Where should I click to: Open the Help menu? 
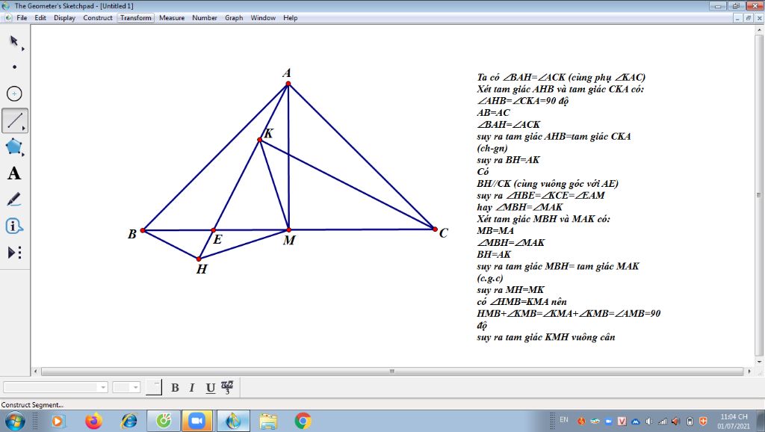coord(291,18)
